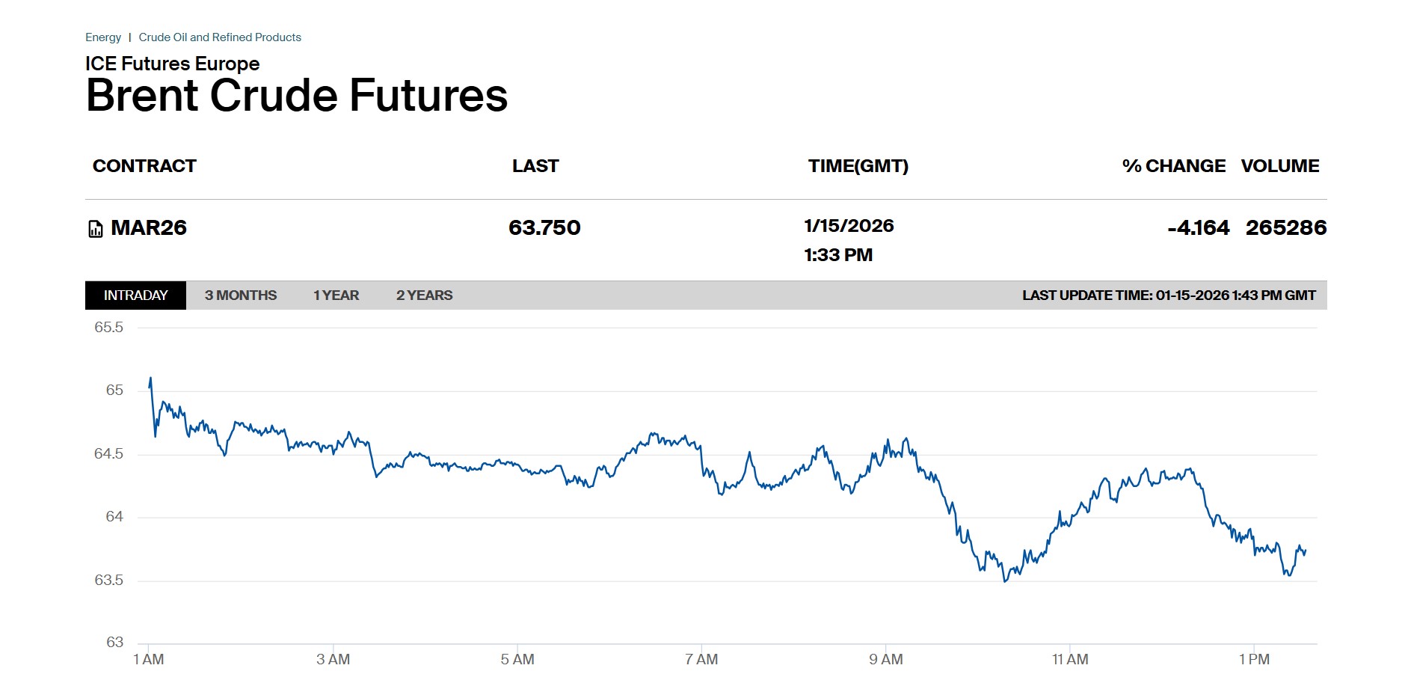This screenshot has width=1411, height=689.
Task: Select the INTRADAY chart tab
Action: pos(135,295)
